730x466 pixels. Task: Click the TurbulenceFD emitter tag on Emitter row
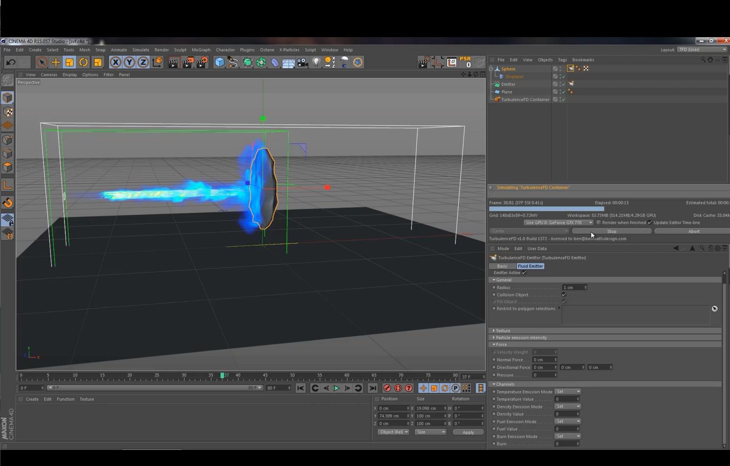[x=571, y=84]
